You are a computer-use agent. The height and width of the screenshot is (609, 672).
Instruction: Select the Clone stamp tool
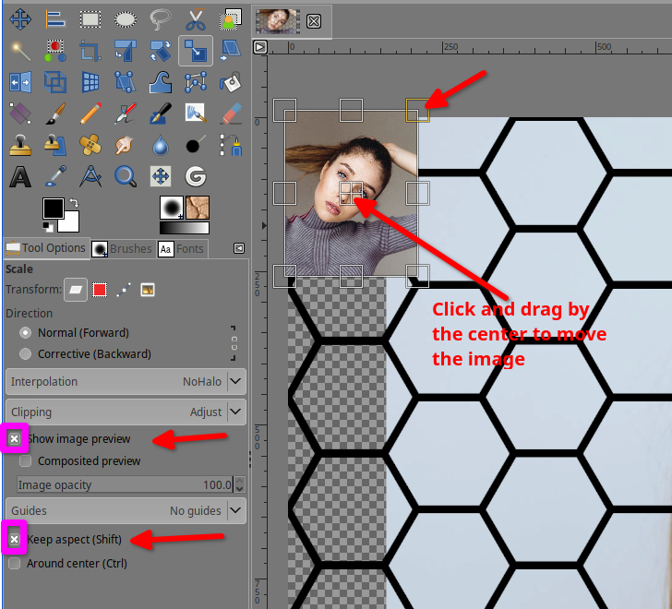pyautogui.click(x=20, y=145)
